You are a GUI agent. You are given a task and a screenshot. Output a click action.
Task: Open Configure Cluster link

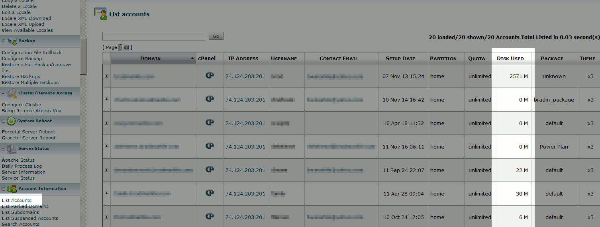click(22, 105)
